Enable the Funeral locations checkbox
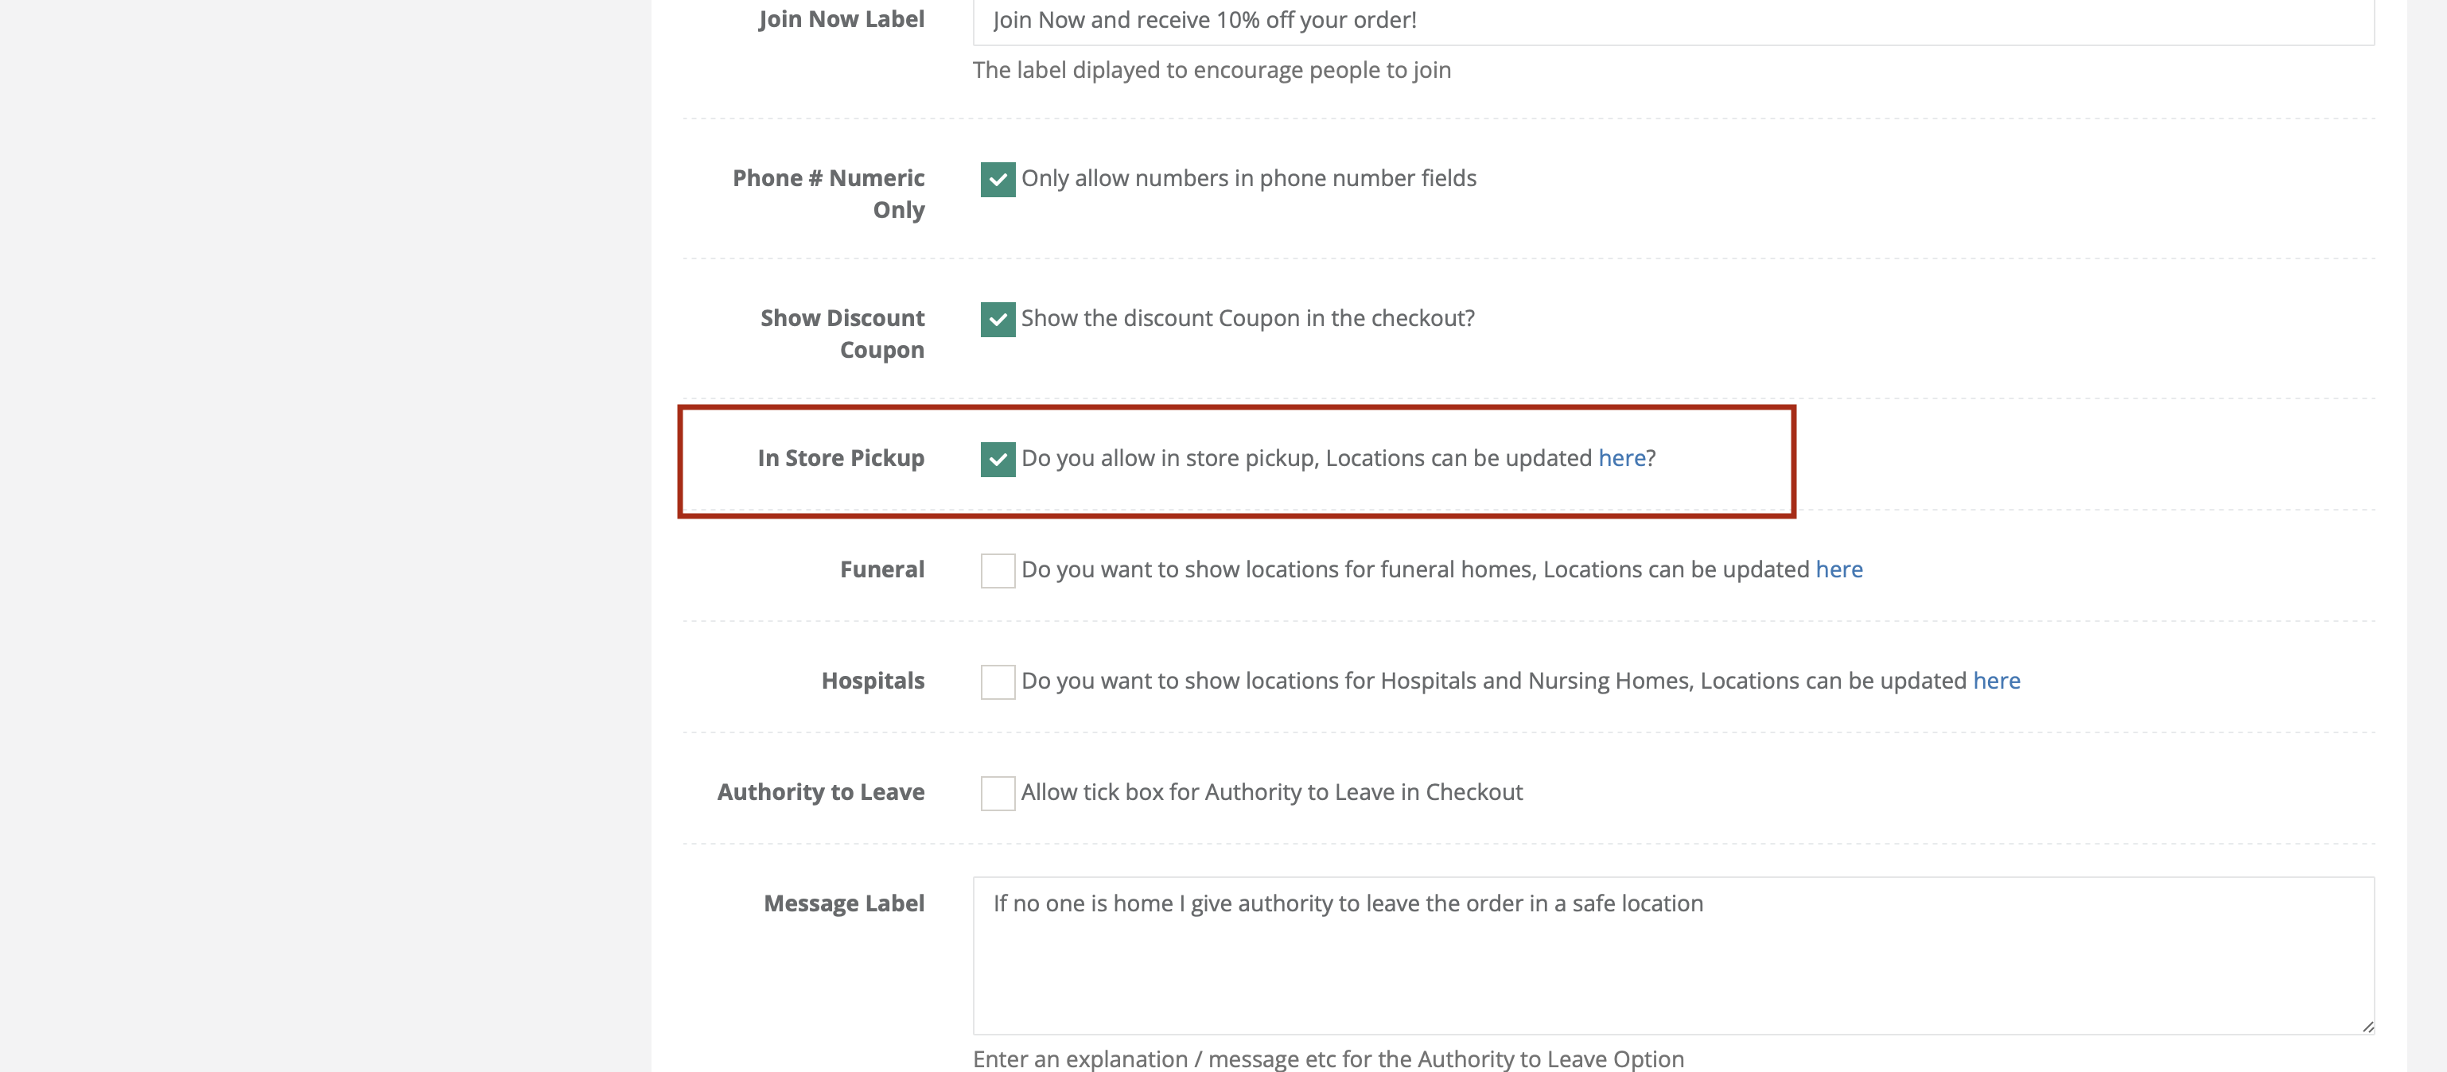This screenshot has width=2447, height=1072. pyautogui.click(x=998, y=571)
